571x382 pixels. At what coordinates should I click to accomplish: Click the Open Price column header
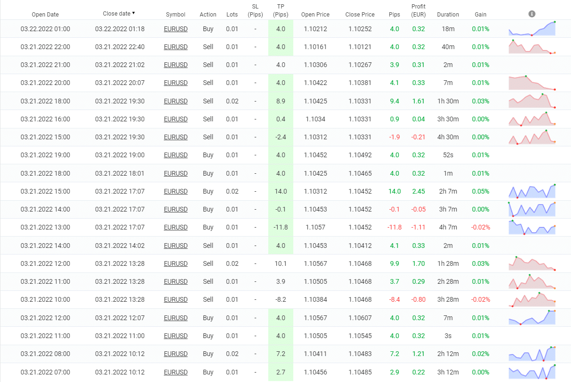tap(315, 15)
